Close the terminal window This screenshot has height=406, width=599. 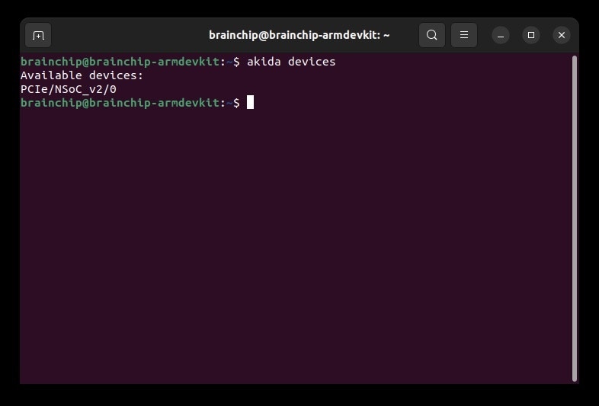[x=562, y=36]
